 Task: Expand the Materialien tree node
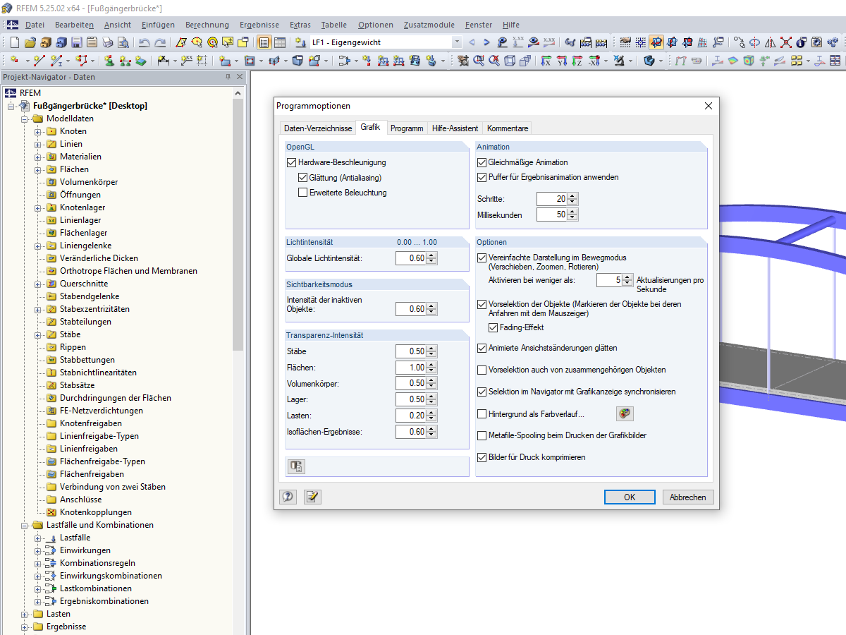click(x=38, y=157)
